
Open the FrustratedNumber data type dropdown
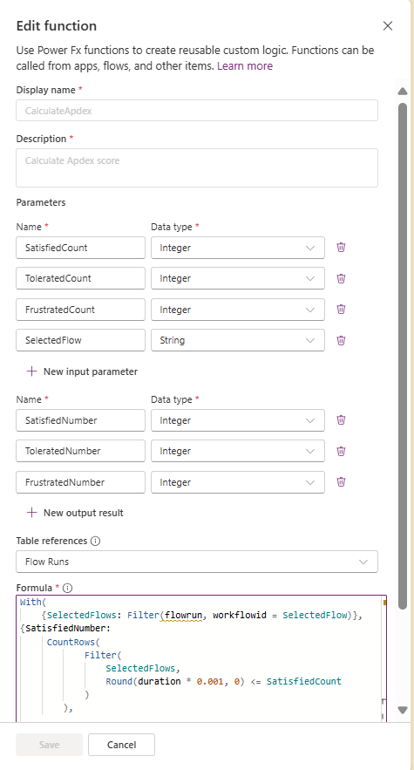[238, 482]
